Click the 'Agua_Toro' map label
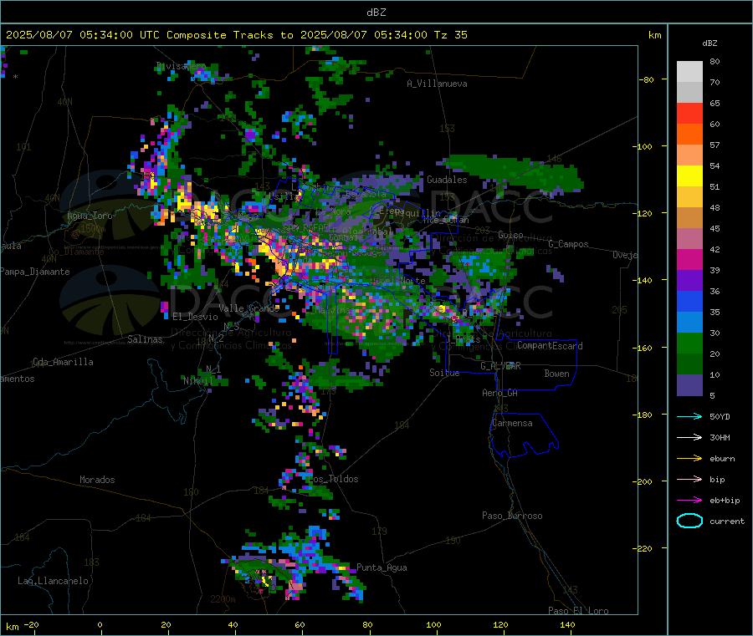Viewport: 753px width, 636px height. [90, 216]
